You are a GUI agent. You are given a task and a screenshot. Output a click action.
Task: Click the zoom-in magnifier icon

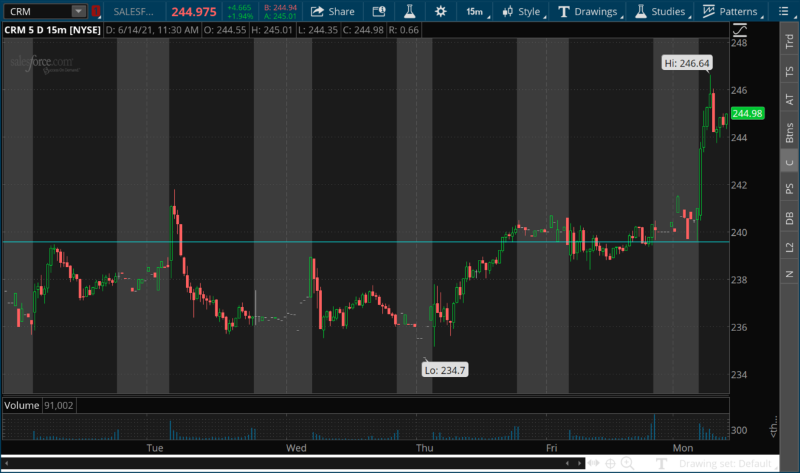[x=627, y=463]
